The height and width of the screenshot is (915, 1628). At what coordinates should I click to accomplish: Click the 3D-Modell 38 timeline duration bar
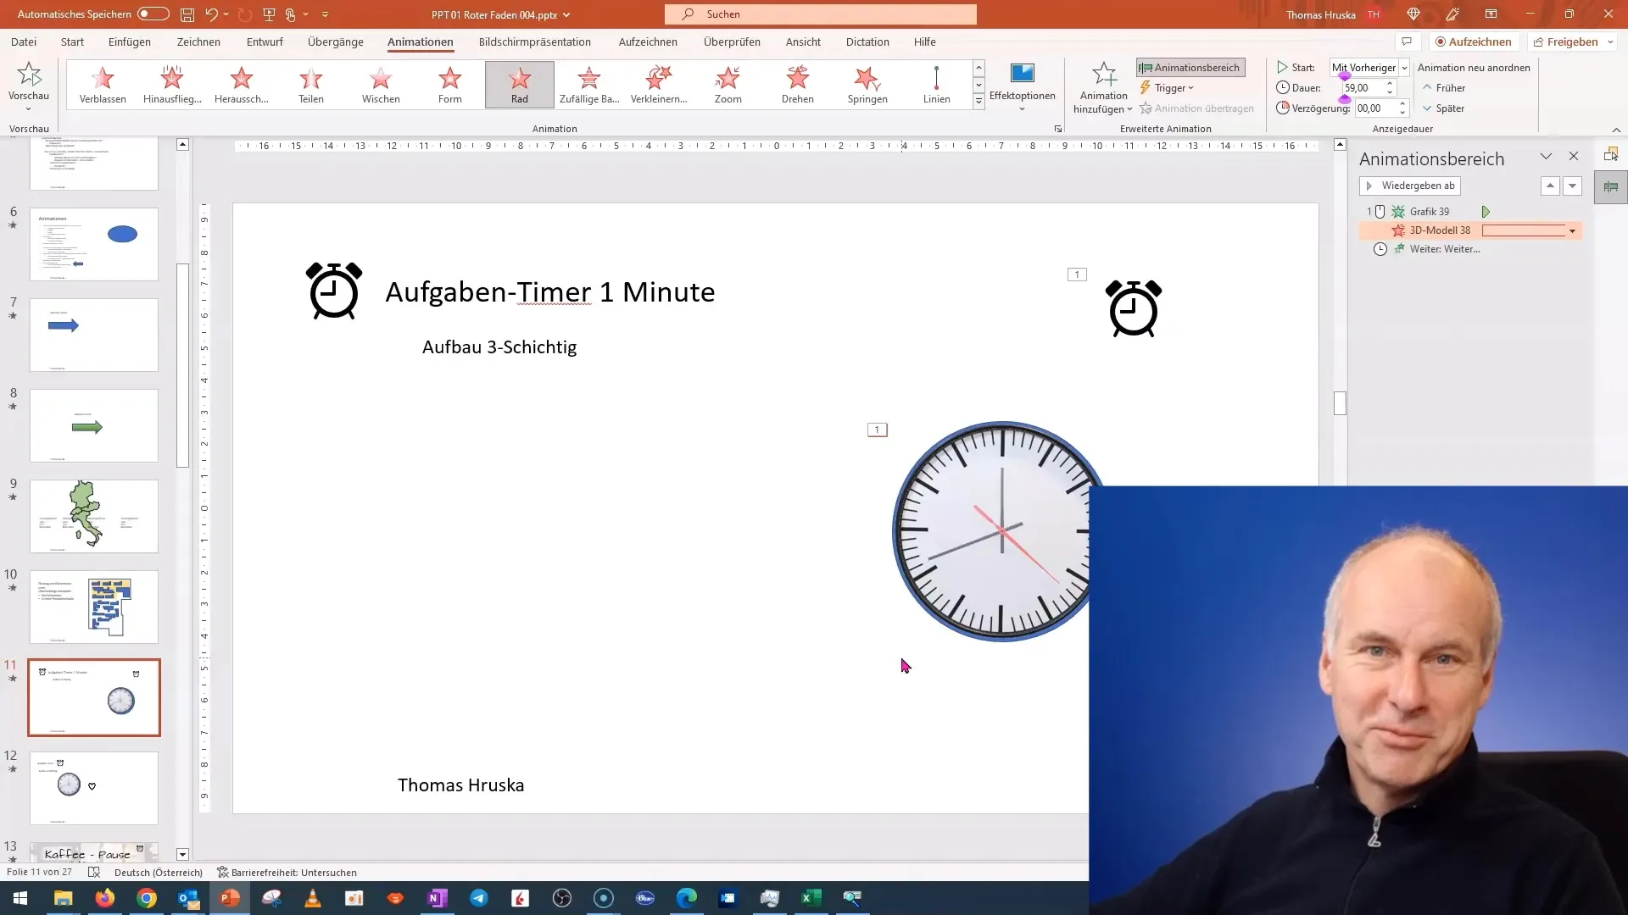[x=1523, y=230]
